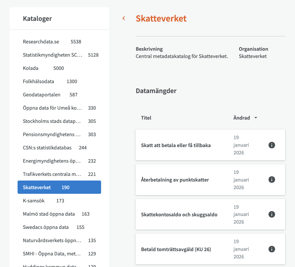
Task: Select Folkhälsodata in the catalog list
Action: [x=38, y=81]
